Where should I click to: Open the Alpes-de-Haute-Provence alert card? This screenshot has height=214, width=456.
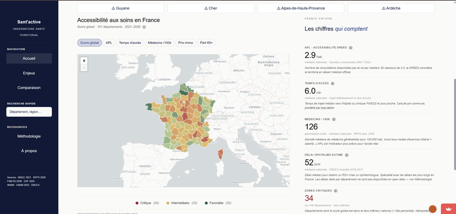coord(301,8)
